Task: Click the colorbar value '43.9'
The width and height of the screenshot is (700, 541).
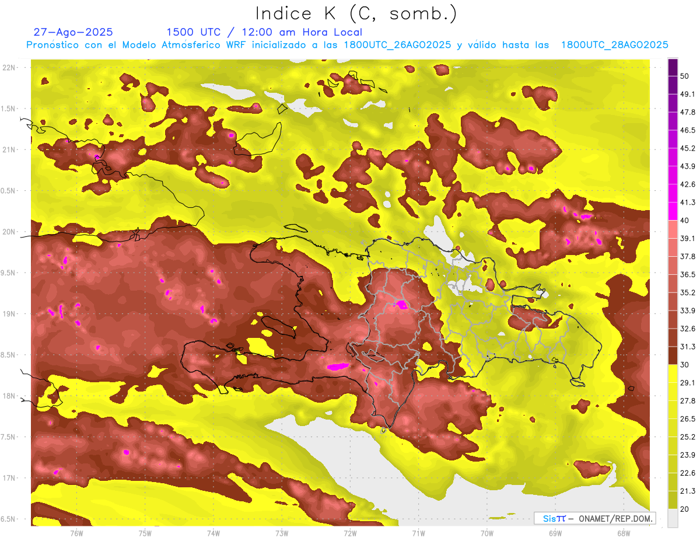Action: point(687,166)
